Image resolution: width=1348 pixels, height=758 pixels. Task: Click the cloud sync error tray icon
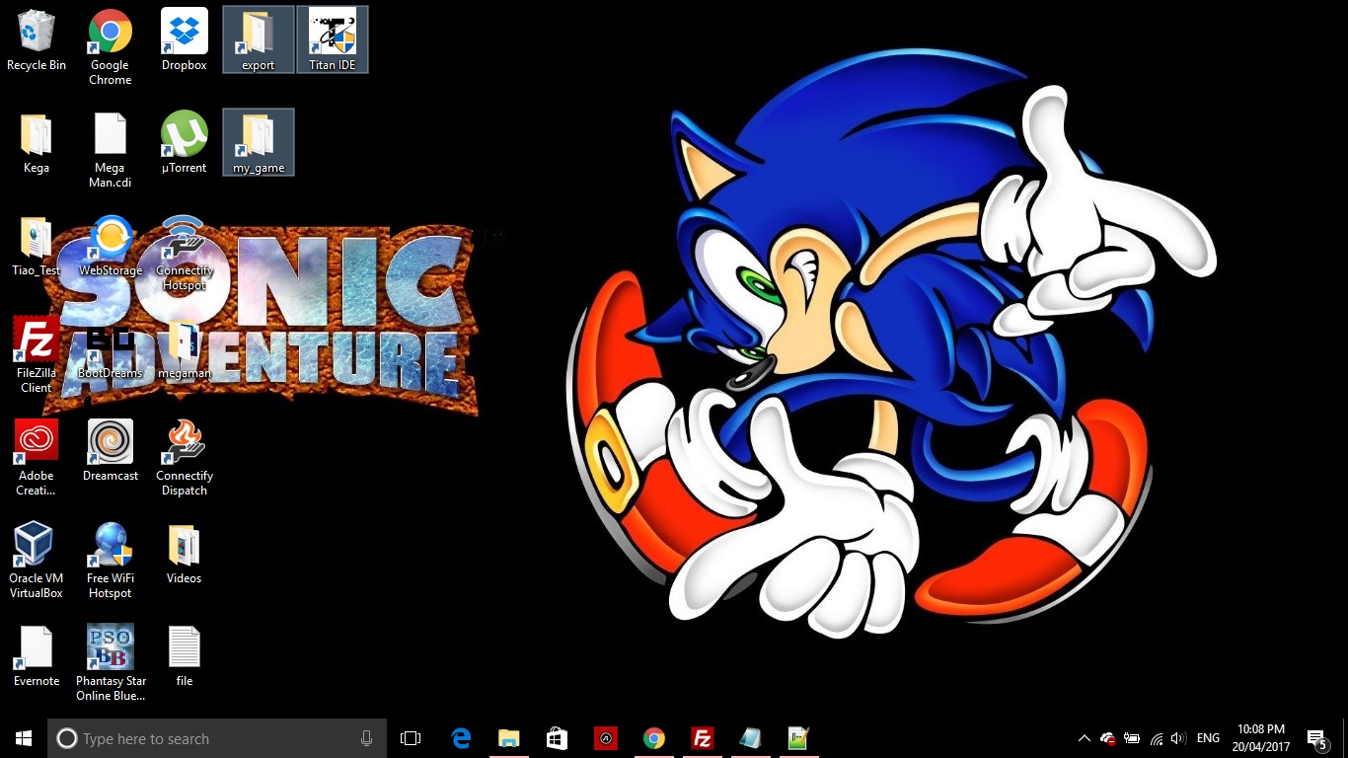(1108, 738)
